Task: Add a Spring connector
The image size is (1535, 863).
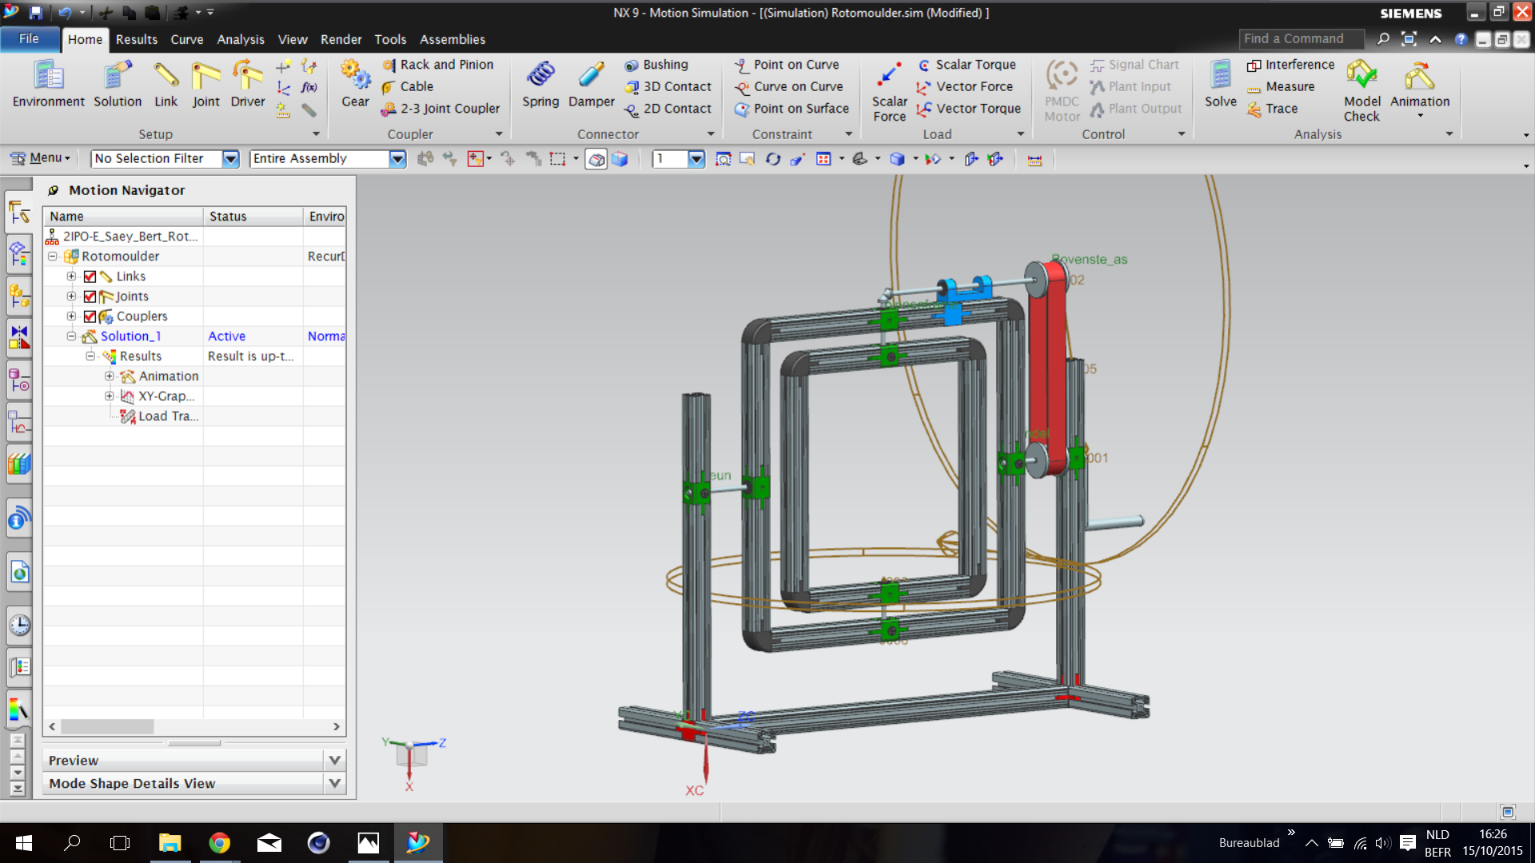Action: coord(540,85)
